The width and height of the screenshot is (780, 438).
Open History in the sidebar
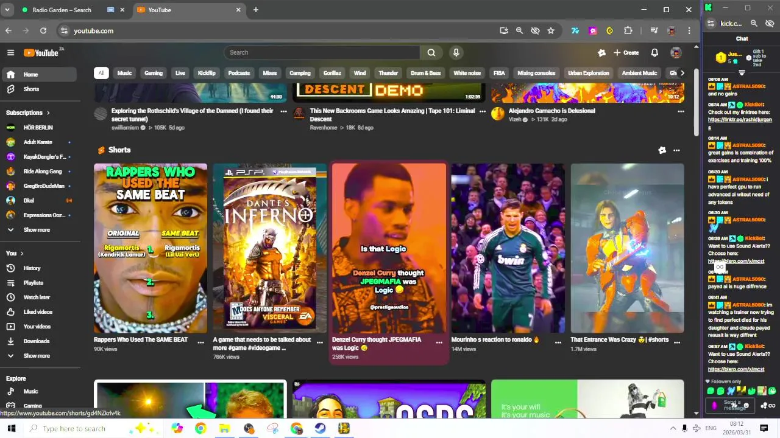(32, 268)
